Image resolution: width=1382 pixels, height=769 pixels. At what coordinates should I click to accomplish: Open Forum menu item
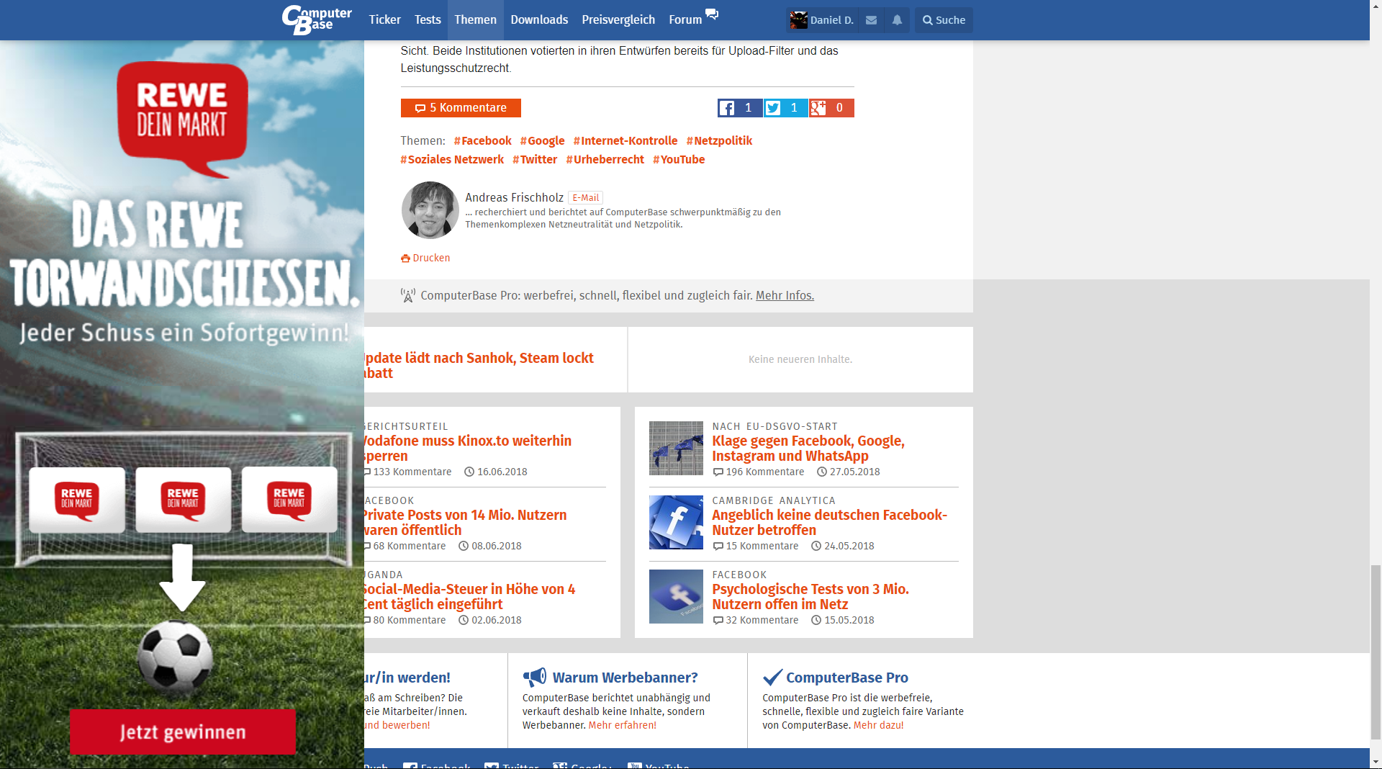point(685,20)
